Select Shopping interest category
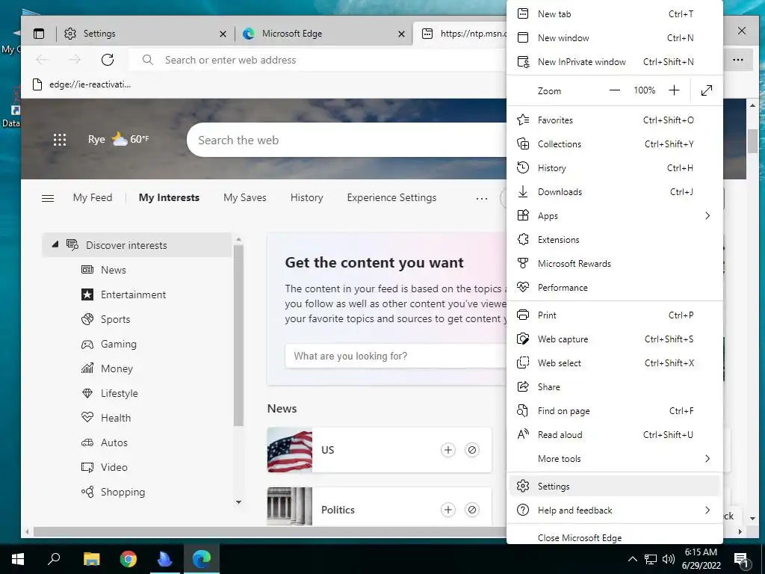Screen dimensions: 765x574 click(x=114, y=492)
